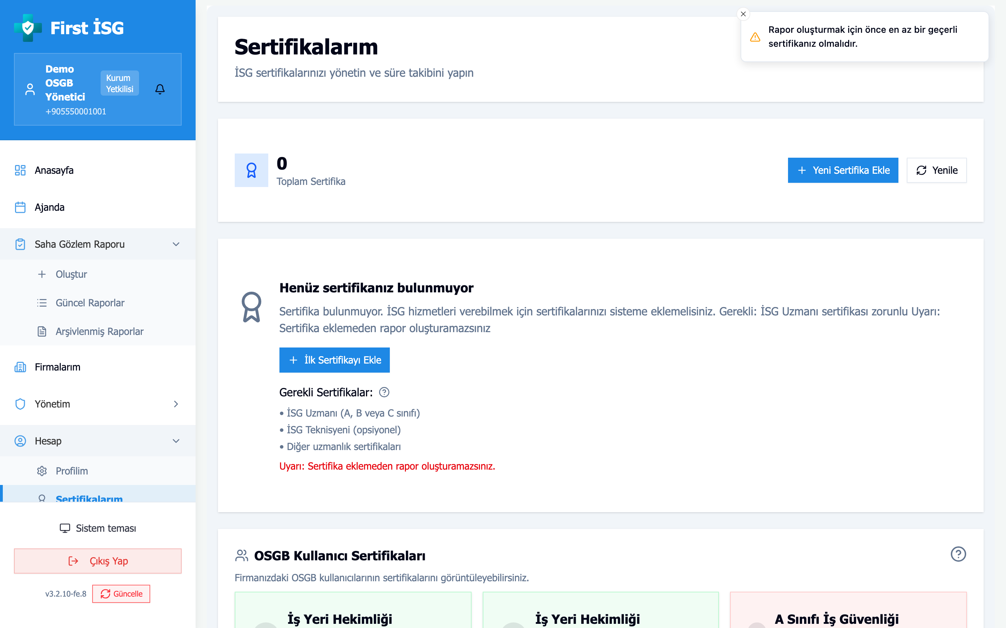Click the Toplam Sertifika ribbon icon
The image size is (1006, 628).
[251, 170]
